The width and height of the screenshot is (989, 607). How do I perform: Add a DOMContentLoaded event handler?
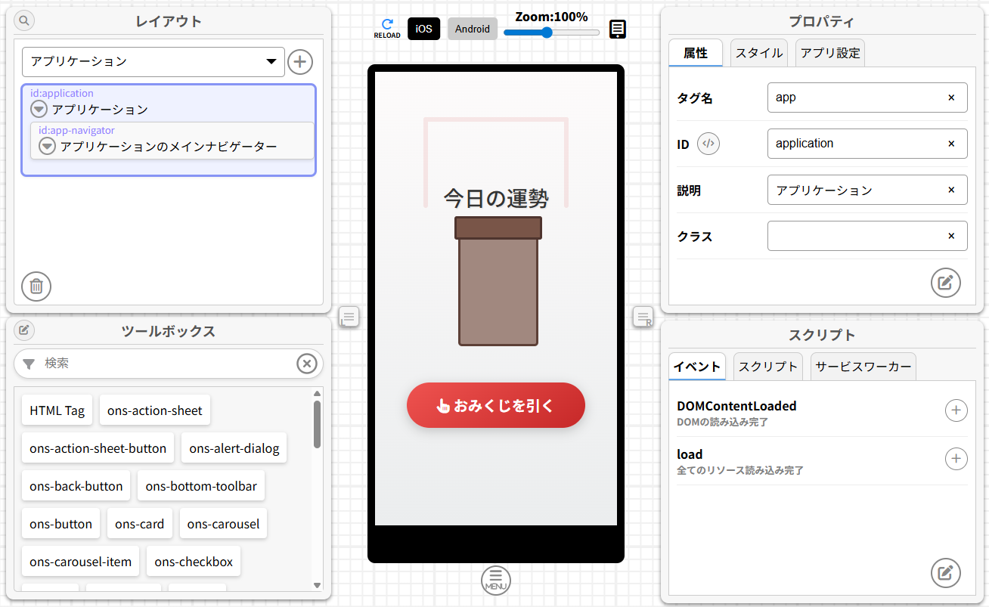pos(956,410)
